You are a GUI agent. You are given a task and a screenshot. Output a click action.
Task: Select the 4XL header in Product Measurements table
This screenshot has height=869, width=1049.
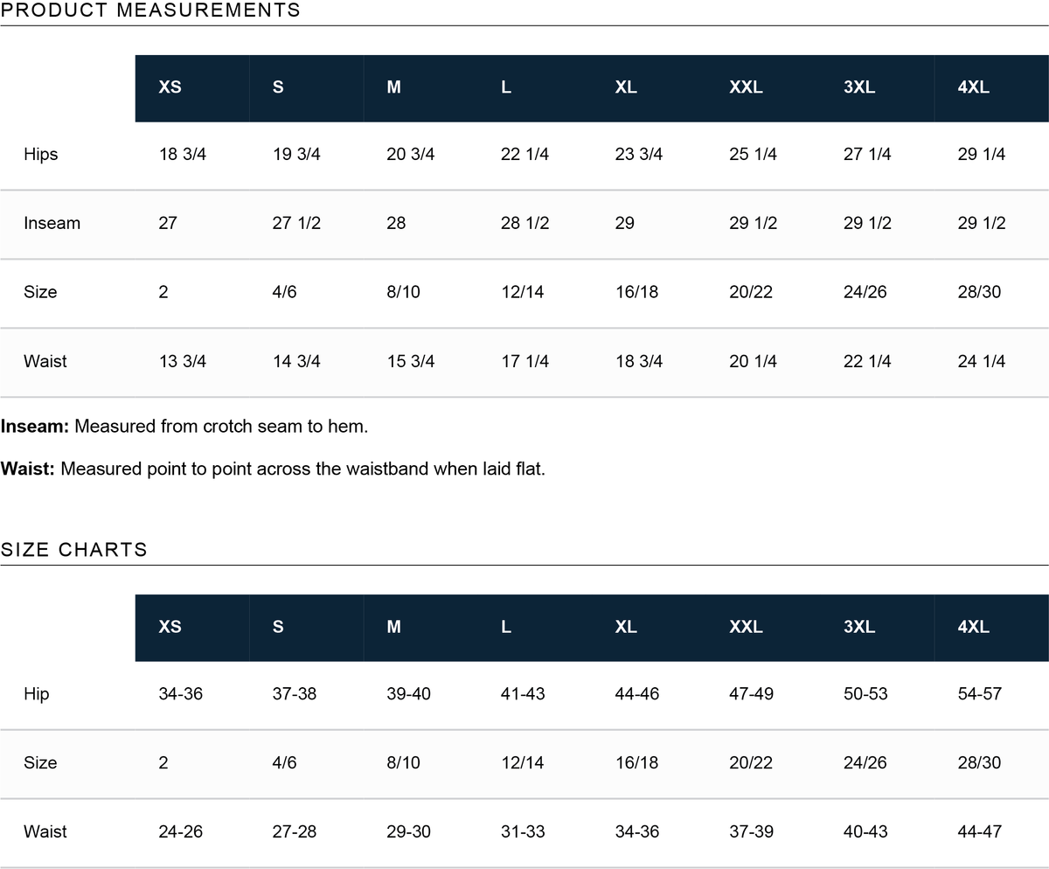click(x=974, y=87)
